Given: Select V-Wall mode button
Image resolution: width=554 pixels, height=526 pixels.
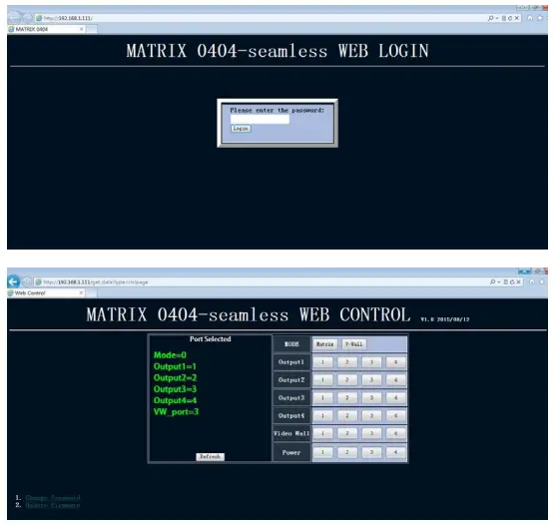Looking at the screenshot, I should [x=353, y=344].
